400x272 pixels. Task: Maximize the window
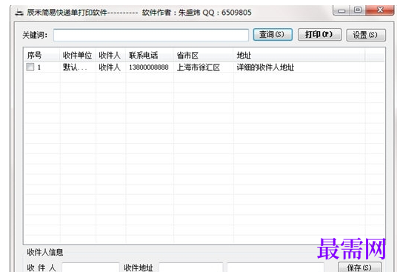click(x=358, y=10)
